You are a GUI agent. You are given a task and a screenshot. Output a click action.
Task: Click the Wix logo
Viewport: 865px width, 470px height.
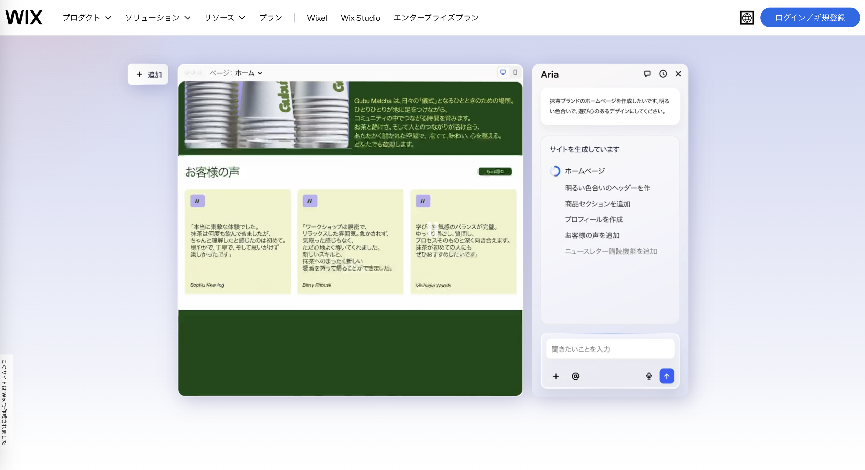[x=24, y=17]
